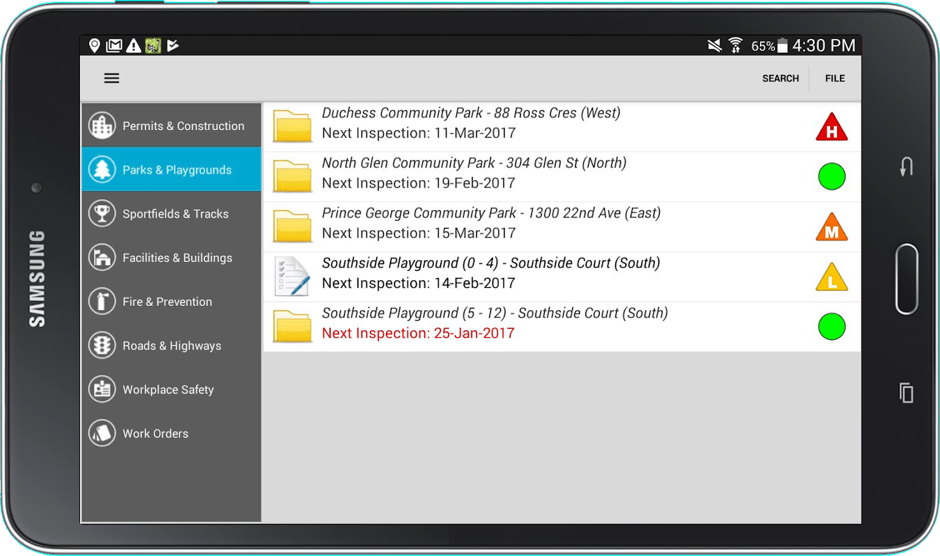
Task: Click the orange M medium-risk triangle
Action: click(x=832, y=228)
